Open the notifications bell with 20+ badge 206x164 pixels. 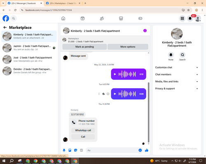click(x=190, y=18)
